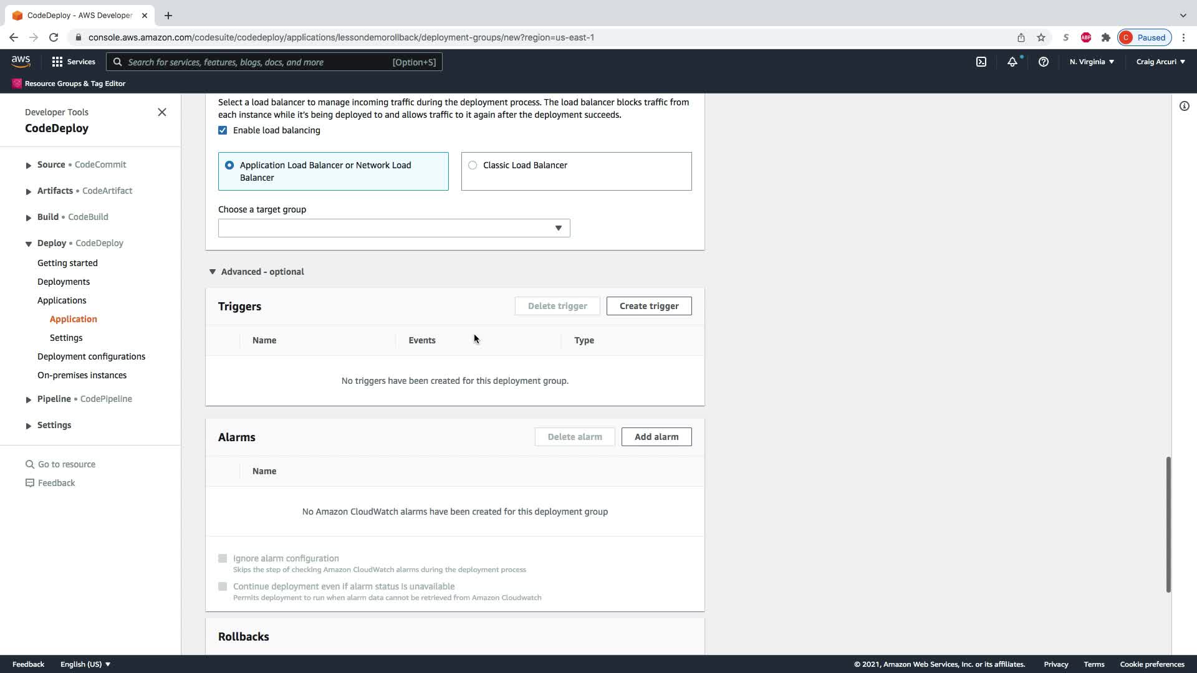Image resolution: width=1197 pixels, height=673 pixels.
Task: Open AWS CloudShell icon in top bar
Action: pos(981,62)
